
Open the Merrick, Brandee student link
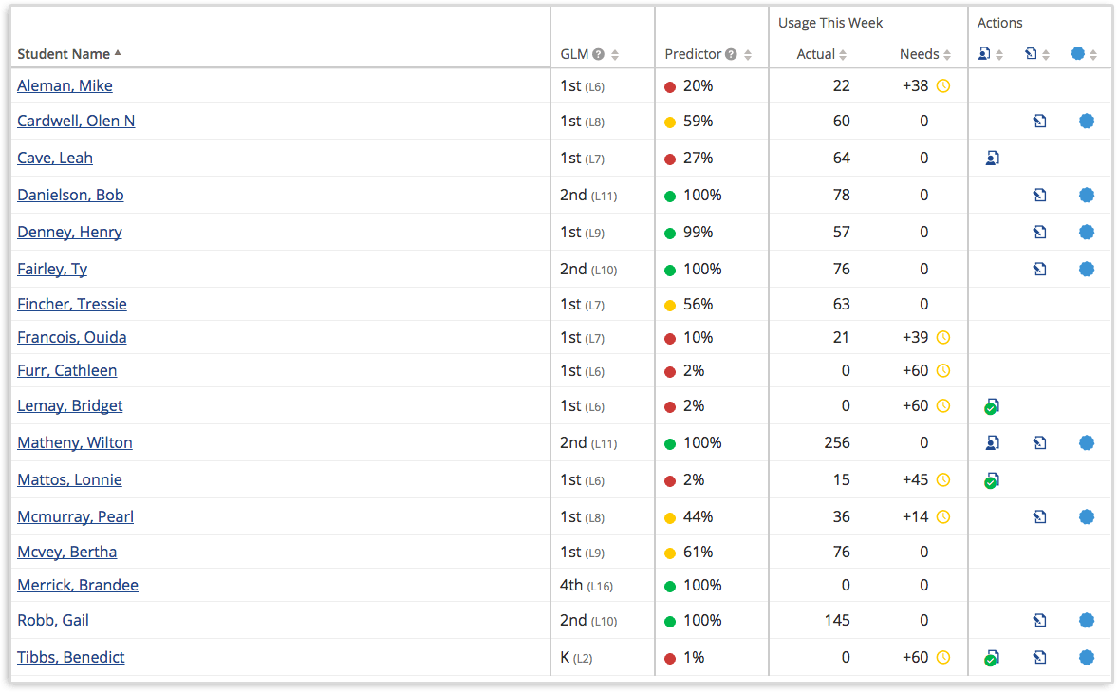(78, 585)
